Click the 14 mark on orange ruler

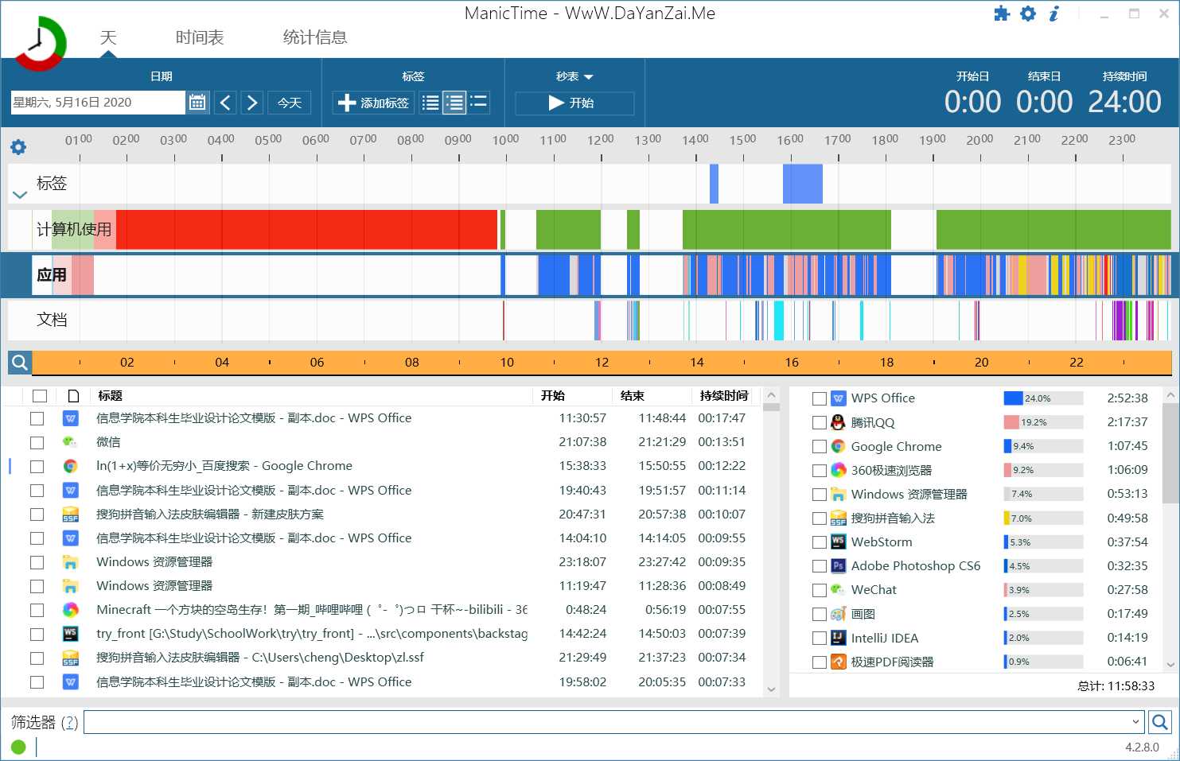pos(697,363)
